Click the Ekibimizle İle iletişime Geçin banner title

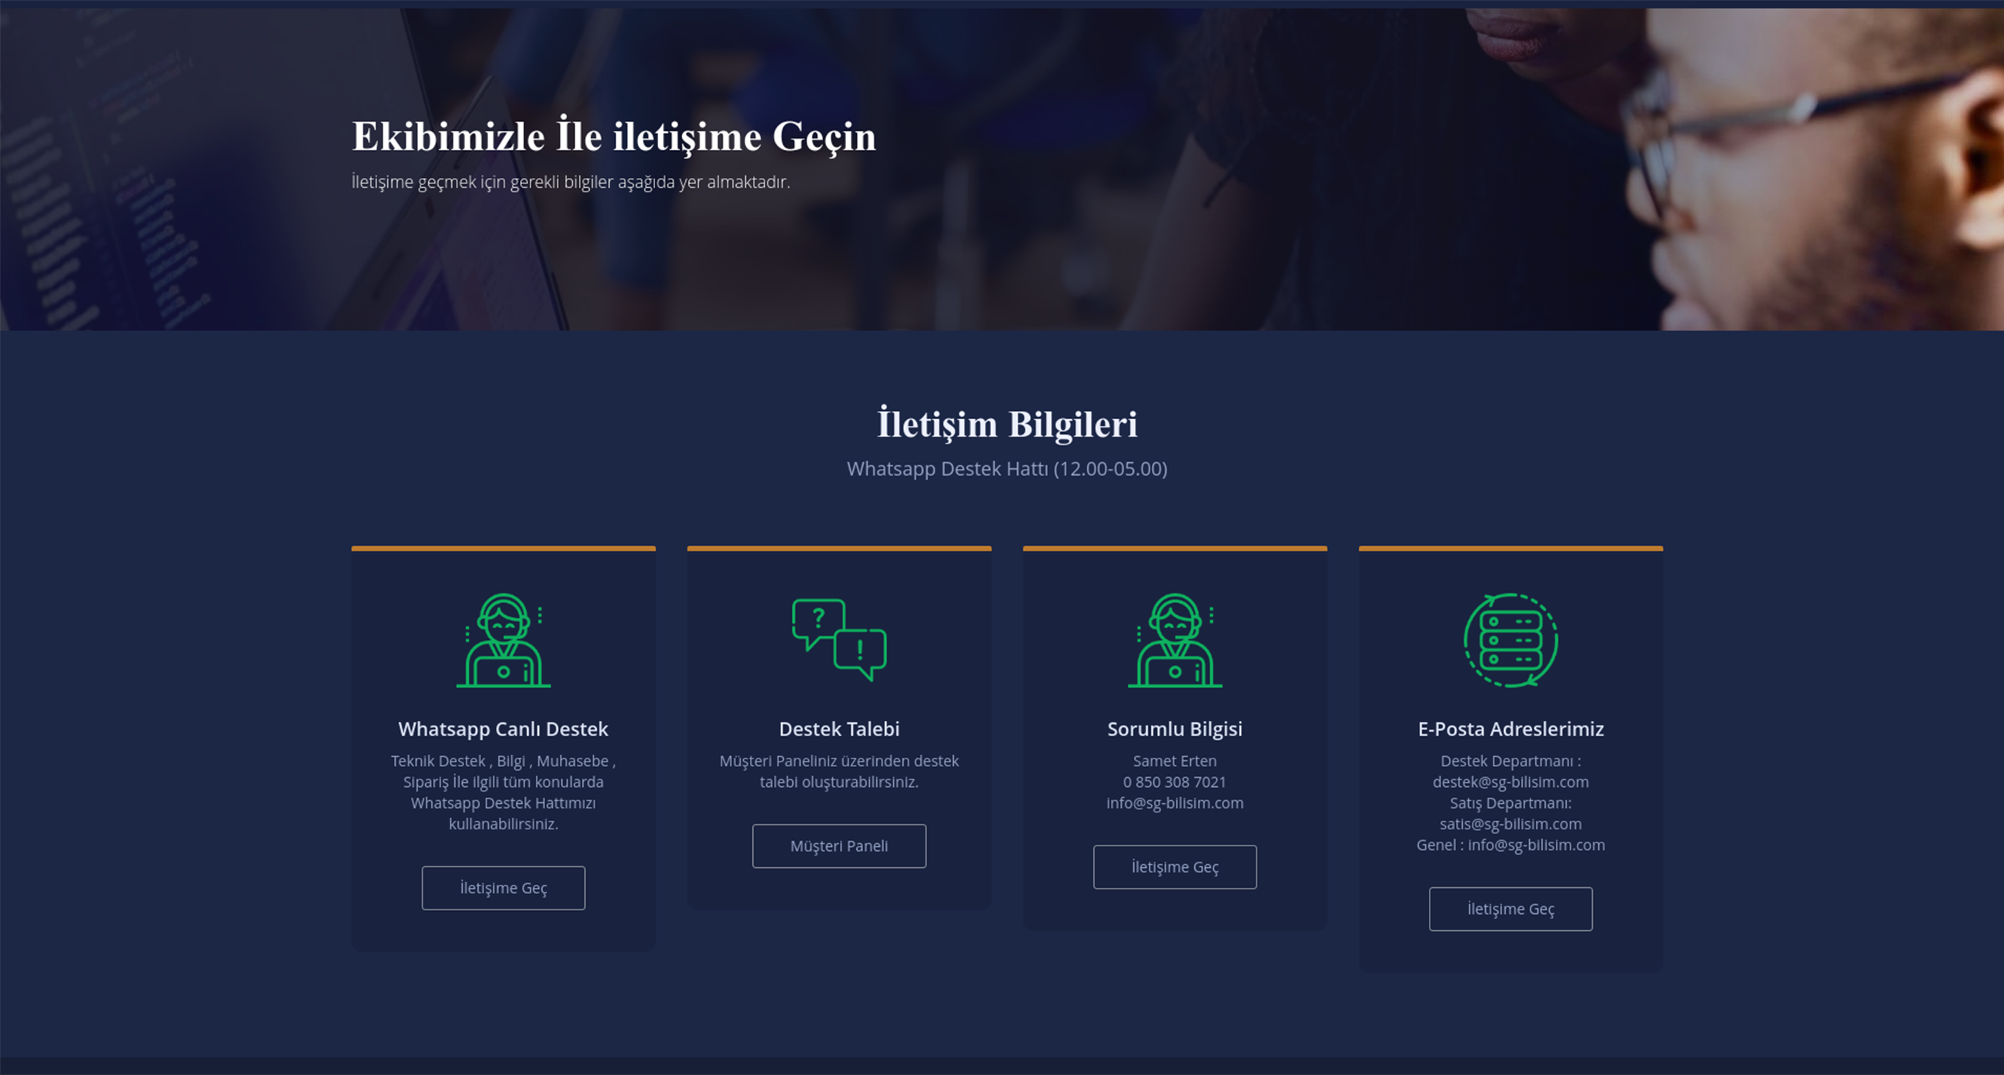pos(614,137)
